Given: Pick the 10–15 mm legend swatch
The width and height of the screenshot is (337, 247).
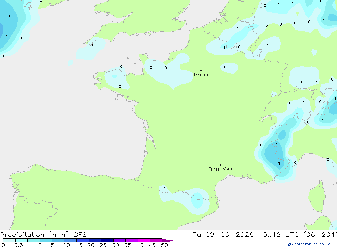Looking at the screenshot, I should 70,240.
